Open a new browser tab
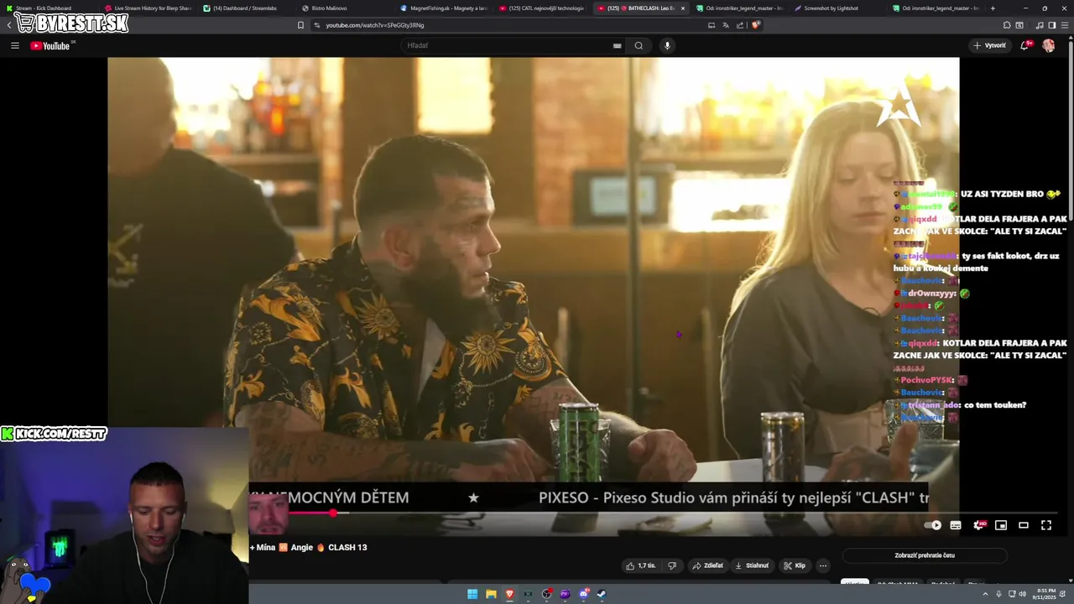1074x604 pixels. pyautogui.click(x=993, y=8)
